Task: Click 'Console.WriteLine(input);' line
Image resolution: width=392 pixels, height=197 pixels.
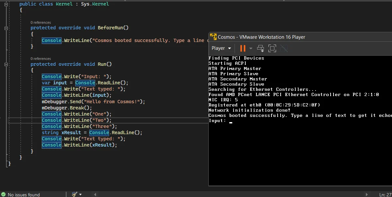Action: pos(77,95)
